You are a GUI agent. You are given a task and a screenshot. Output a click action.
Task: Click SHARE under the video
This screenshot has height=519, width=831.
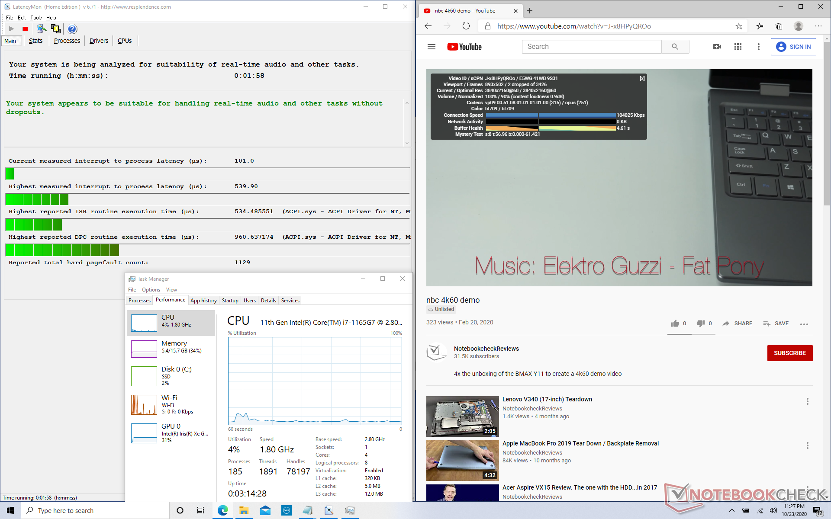click(x=738, y=324)
